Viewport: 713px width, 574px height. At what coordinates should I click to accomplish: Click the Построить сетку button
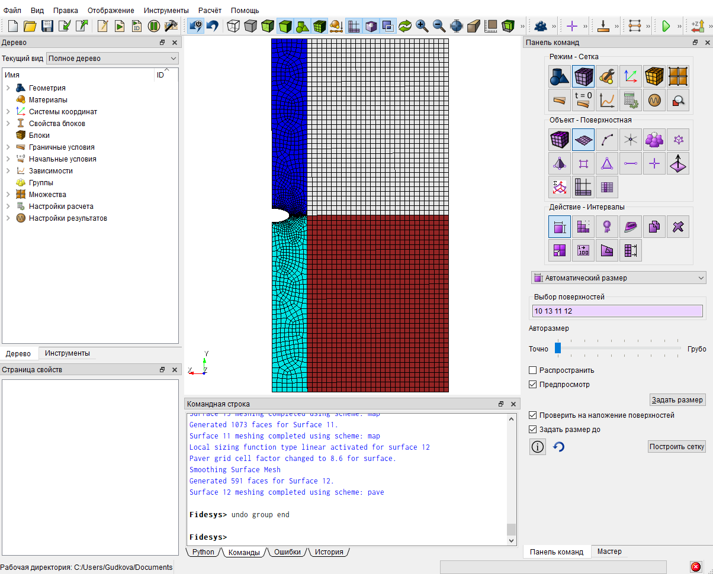pos(677,446)
